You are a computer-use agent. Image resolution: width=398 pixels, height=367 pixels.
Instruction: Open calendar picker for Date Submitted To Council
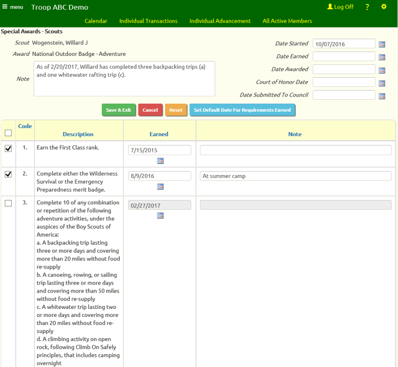pos(382,96)
